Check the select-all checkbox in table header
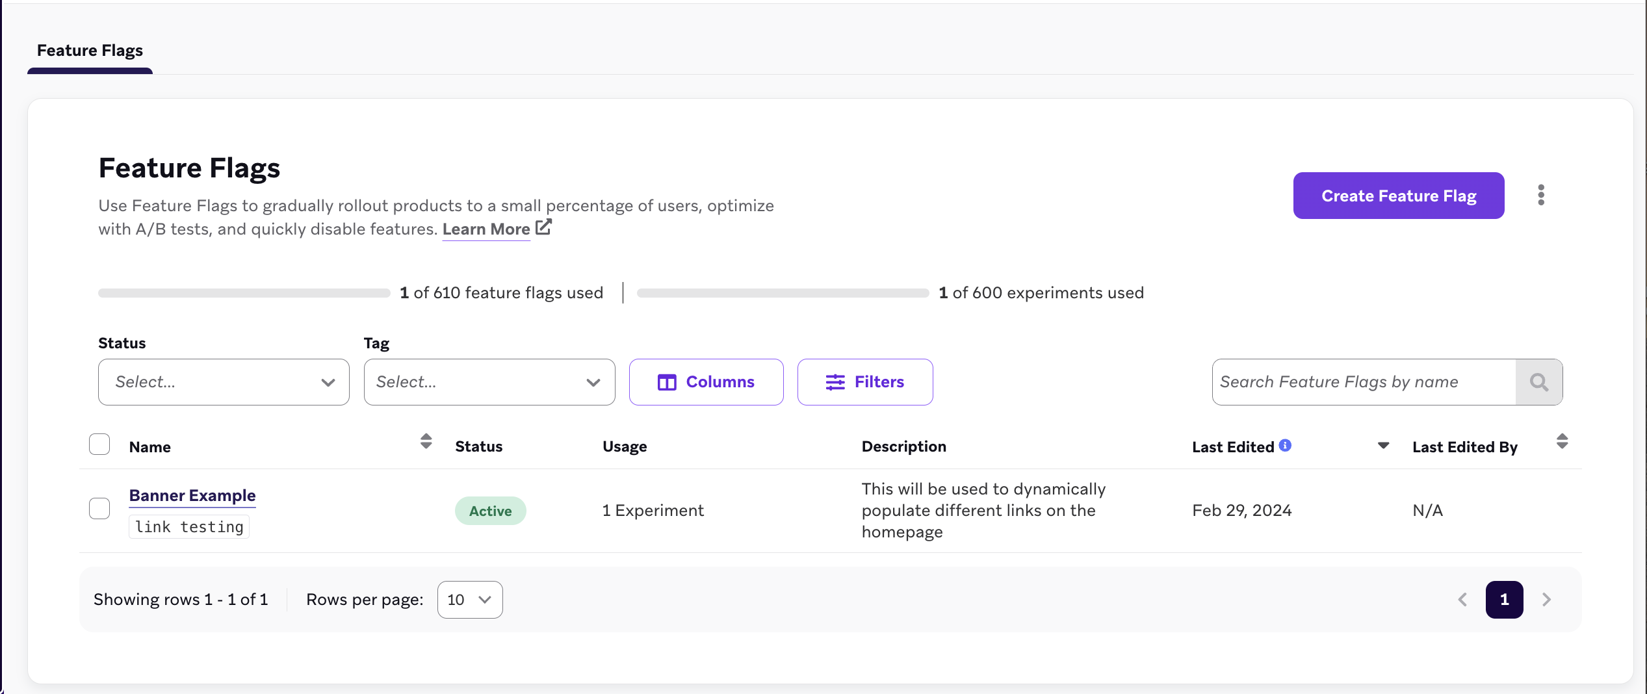The height and width of the screenshot is (694, 1647). click(x=99, y=444)
